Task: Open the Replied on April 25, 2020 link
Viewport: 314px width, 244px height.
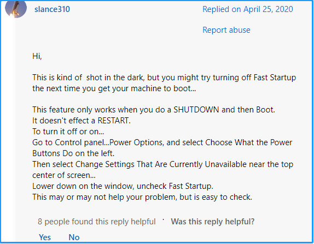Action: point(248,9)
